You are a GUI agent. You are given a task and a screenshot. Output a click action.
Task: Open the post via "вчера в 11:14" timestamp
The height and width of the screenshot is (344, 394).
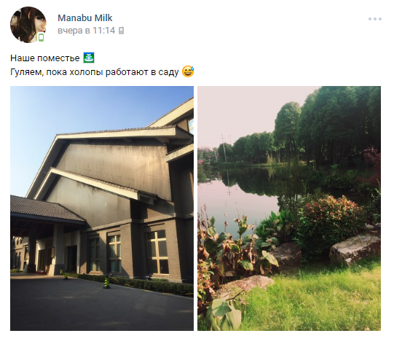coord(86,31)
